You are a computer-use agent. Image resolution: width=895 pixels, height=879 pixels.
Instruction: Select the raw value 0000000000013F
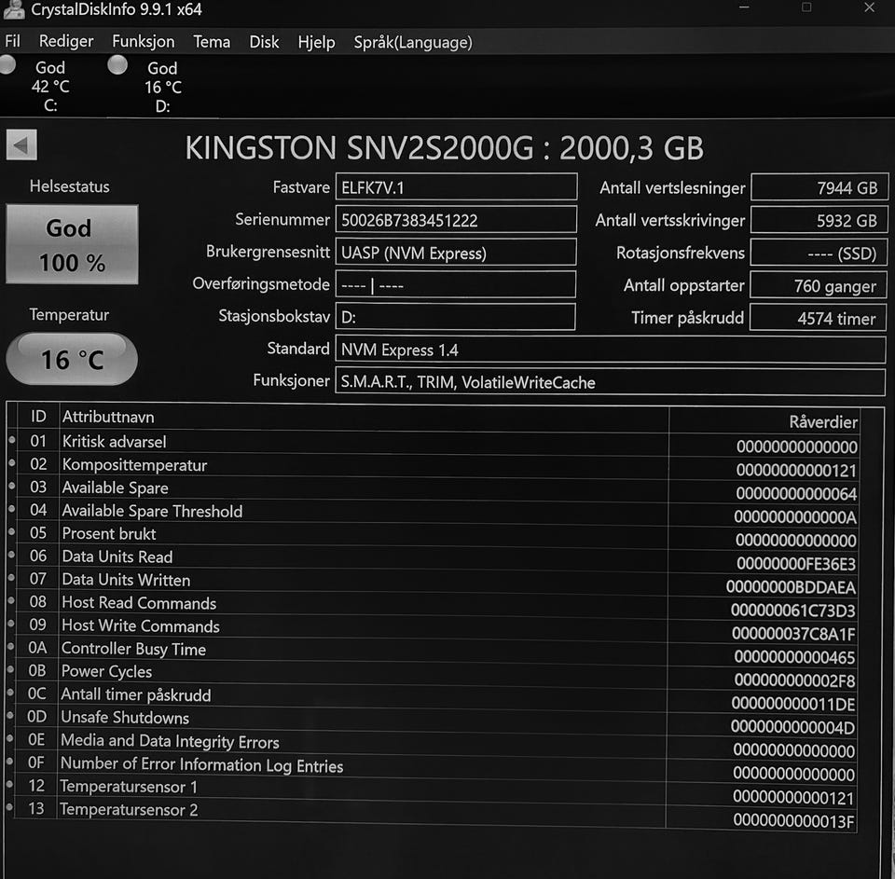pos(793,821)
